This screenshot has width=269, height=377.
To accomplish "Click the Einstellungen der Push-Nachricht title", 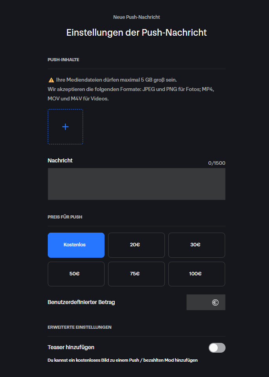I will coord(137,33).
